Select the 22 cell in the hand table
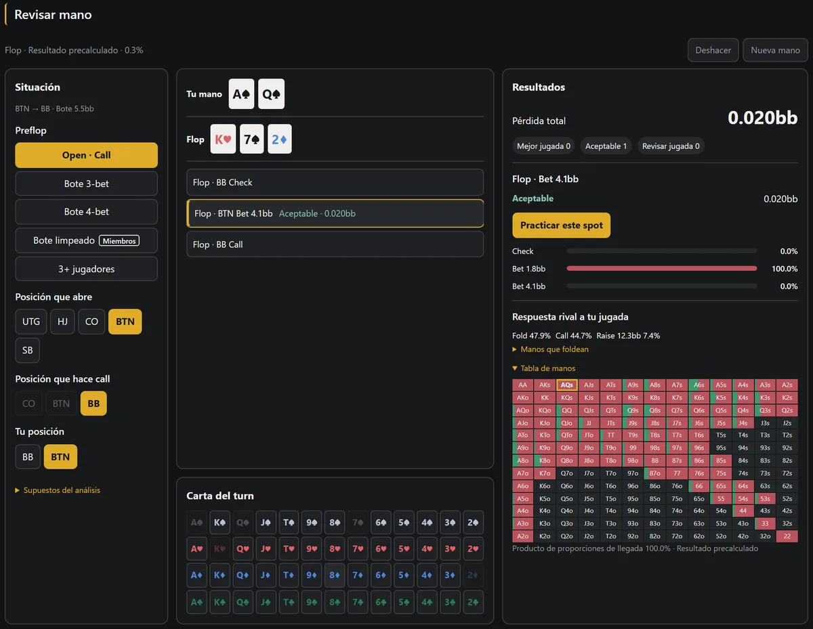 787,536
